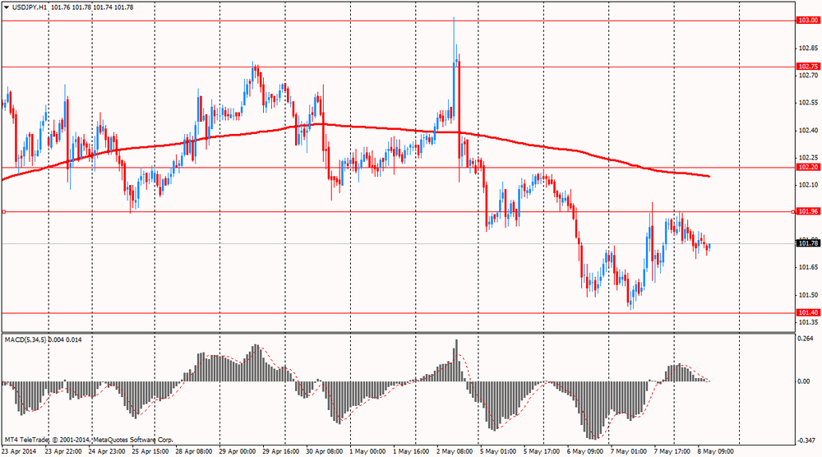Select the 102.20 red price level label

pyautogui.click(x=808, y=167)
